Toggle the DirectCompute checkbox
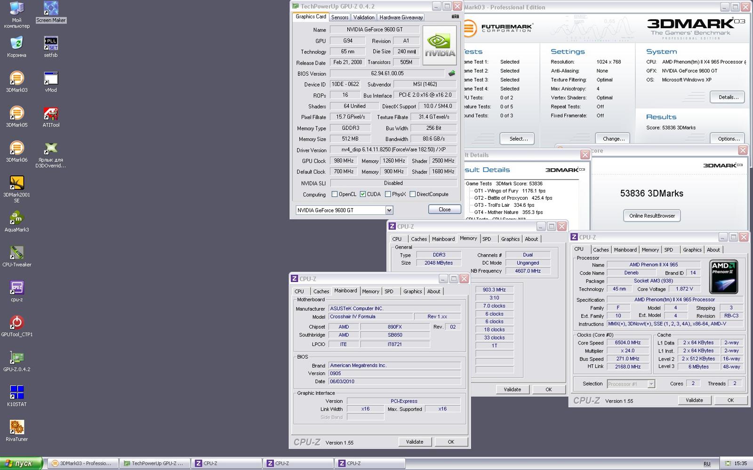The height and width of the screenshot is (470, 753). pyautogui.click(x=413, y=194)
